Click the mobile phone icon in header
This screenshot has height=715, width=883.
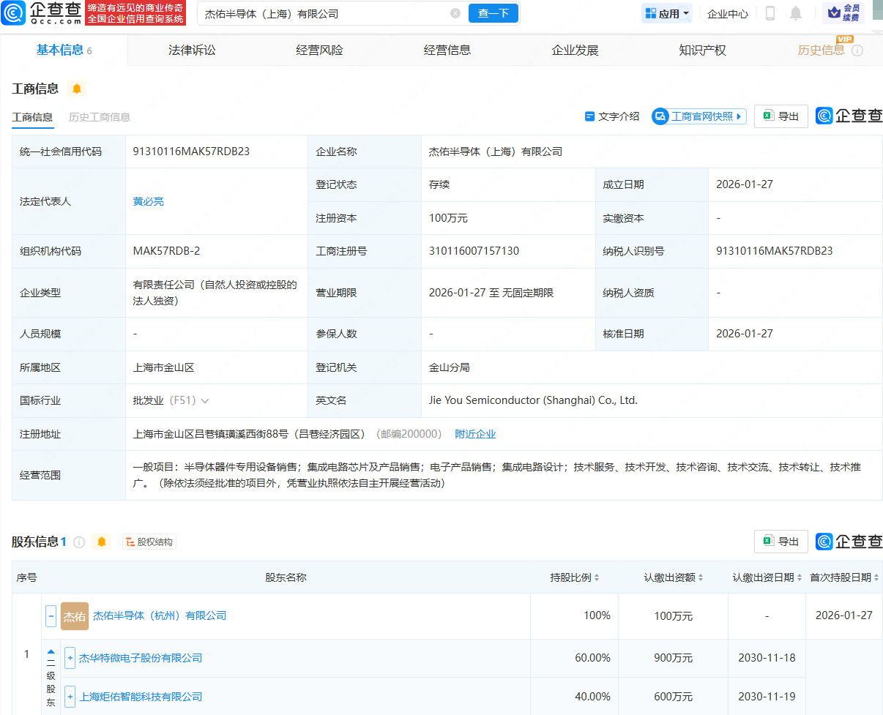[770, 13]
